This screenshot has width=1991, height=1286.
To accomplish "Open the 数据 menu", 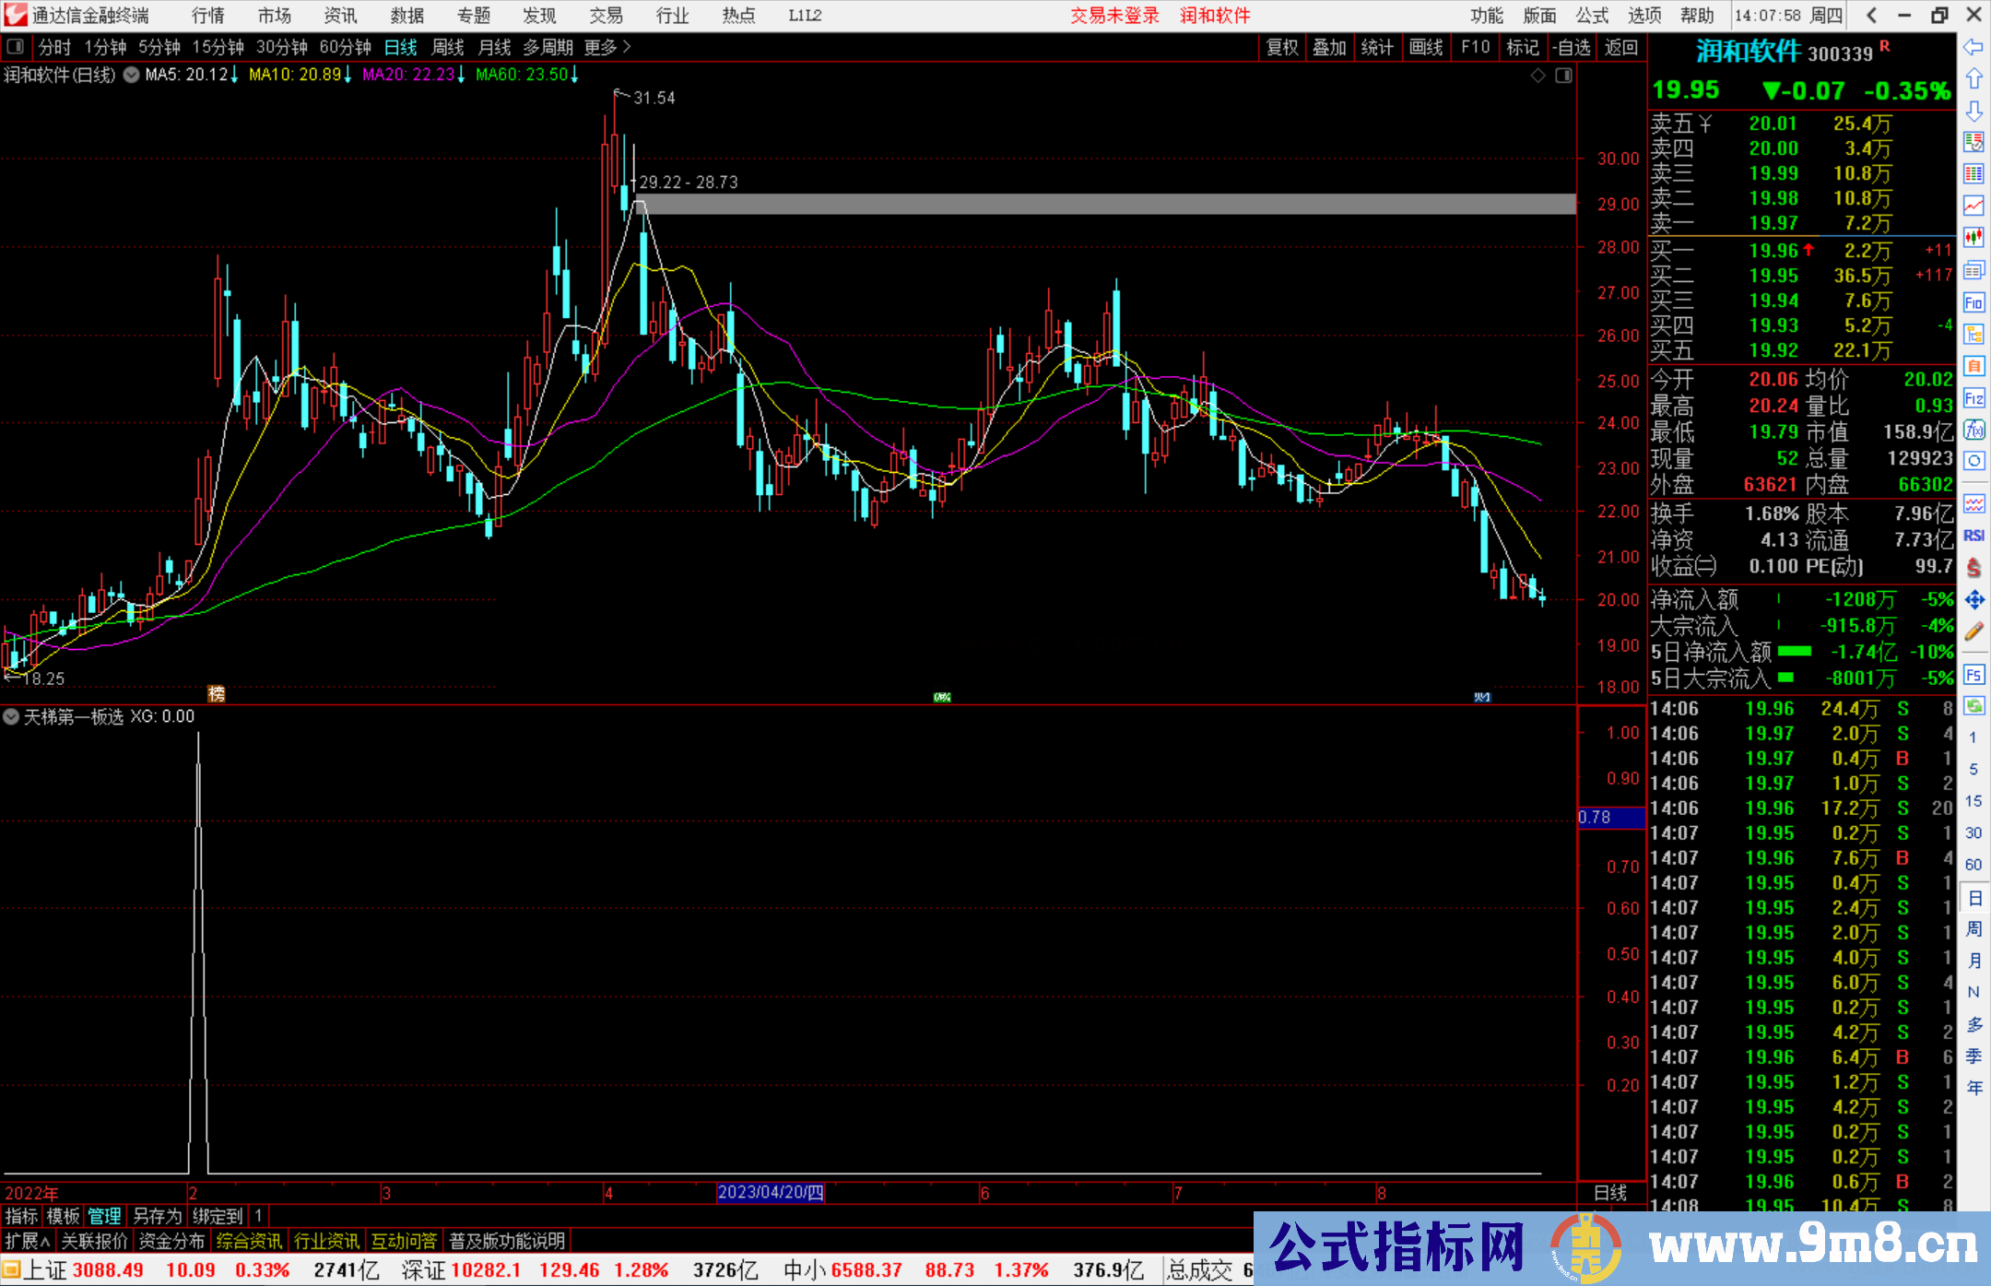I will 406,16.
